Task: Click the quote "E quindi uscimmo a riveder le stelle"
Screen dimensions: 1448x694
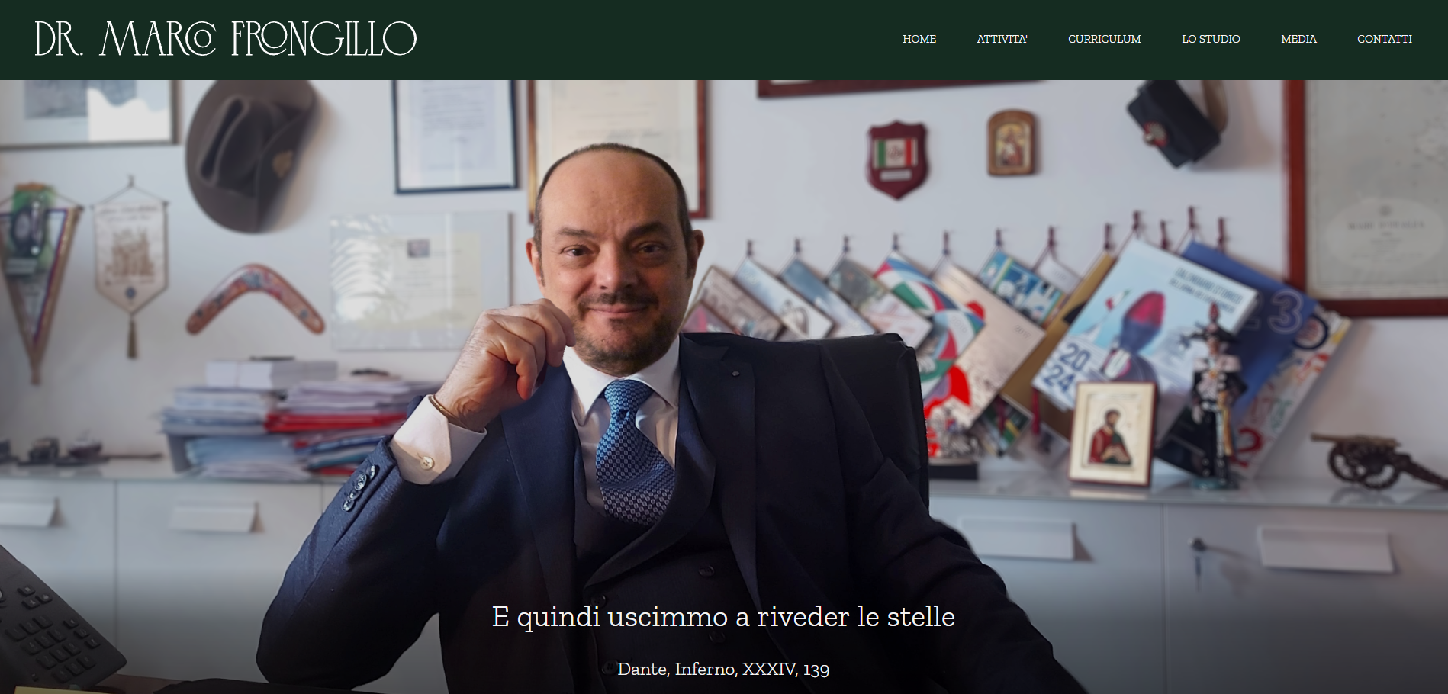Action: [x=723, y=616]
